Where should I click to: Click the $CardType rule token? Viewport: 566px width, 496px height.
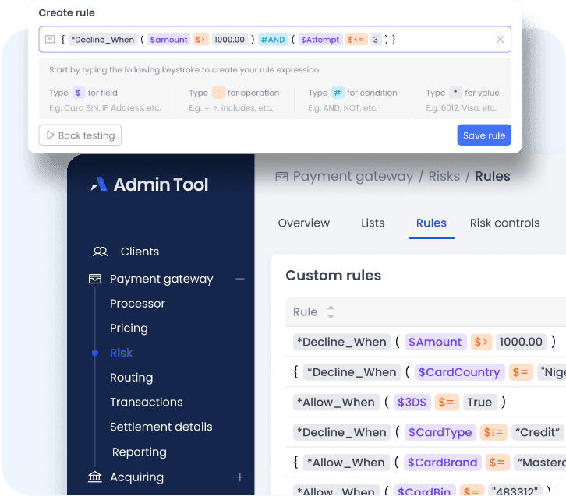pyautogui.click(x=440, y=432)
